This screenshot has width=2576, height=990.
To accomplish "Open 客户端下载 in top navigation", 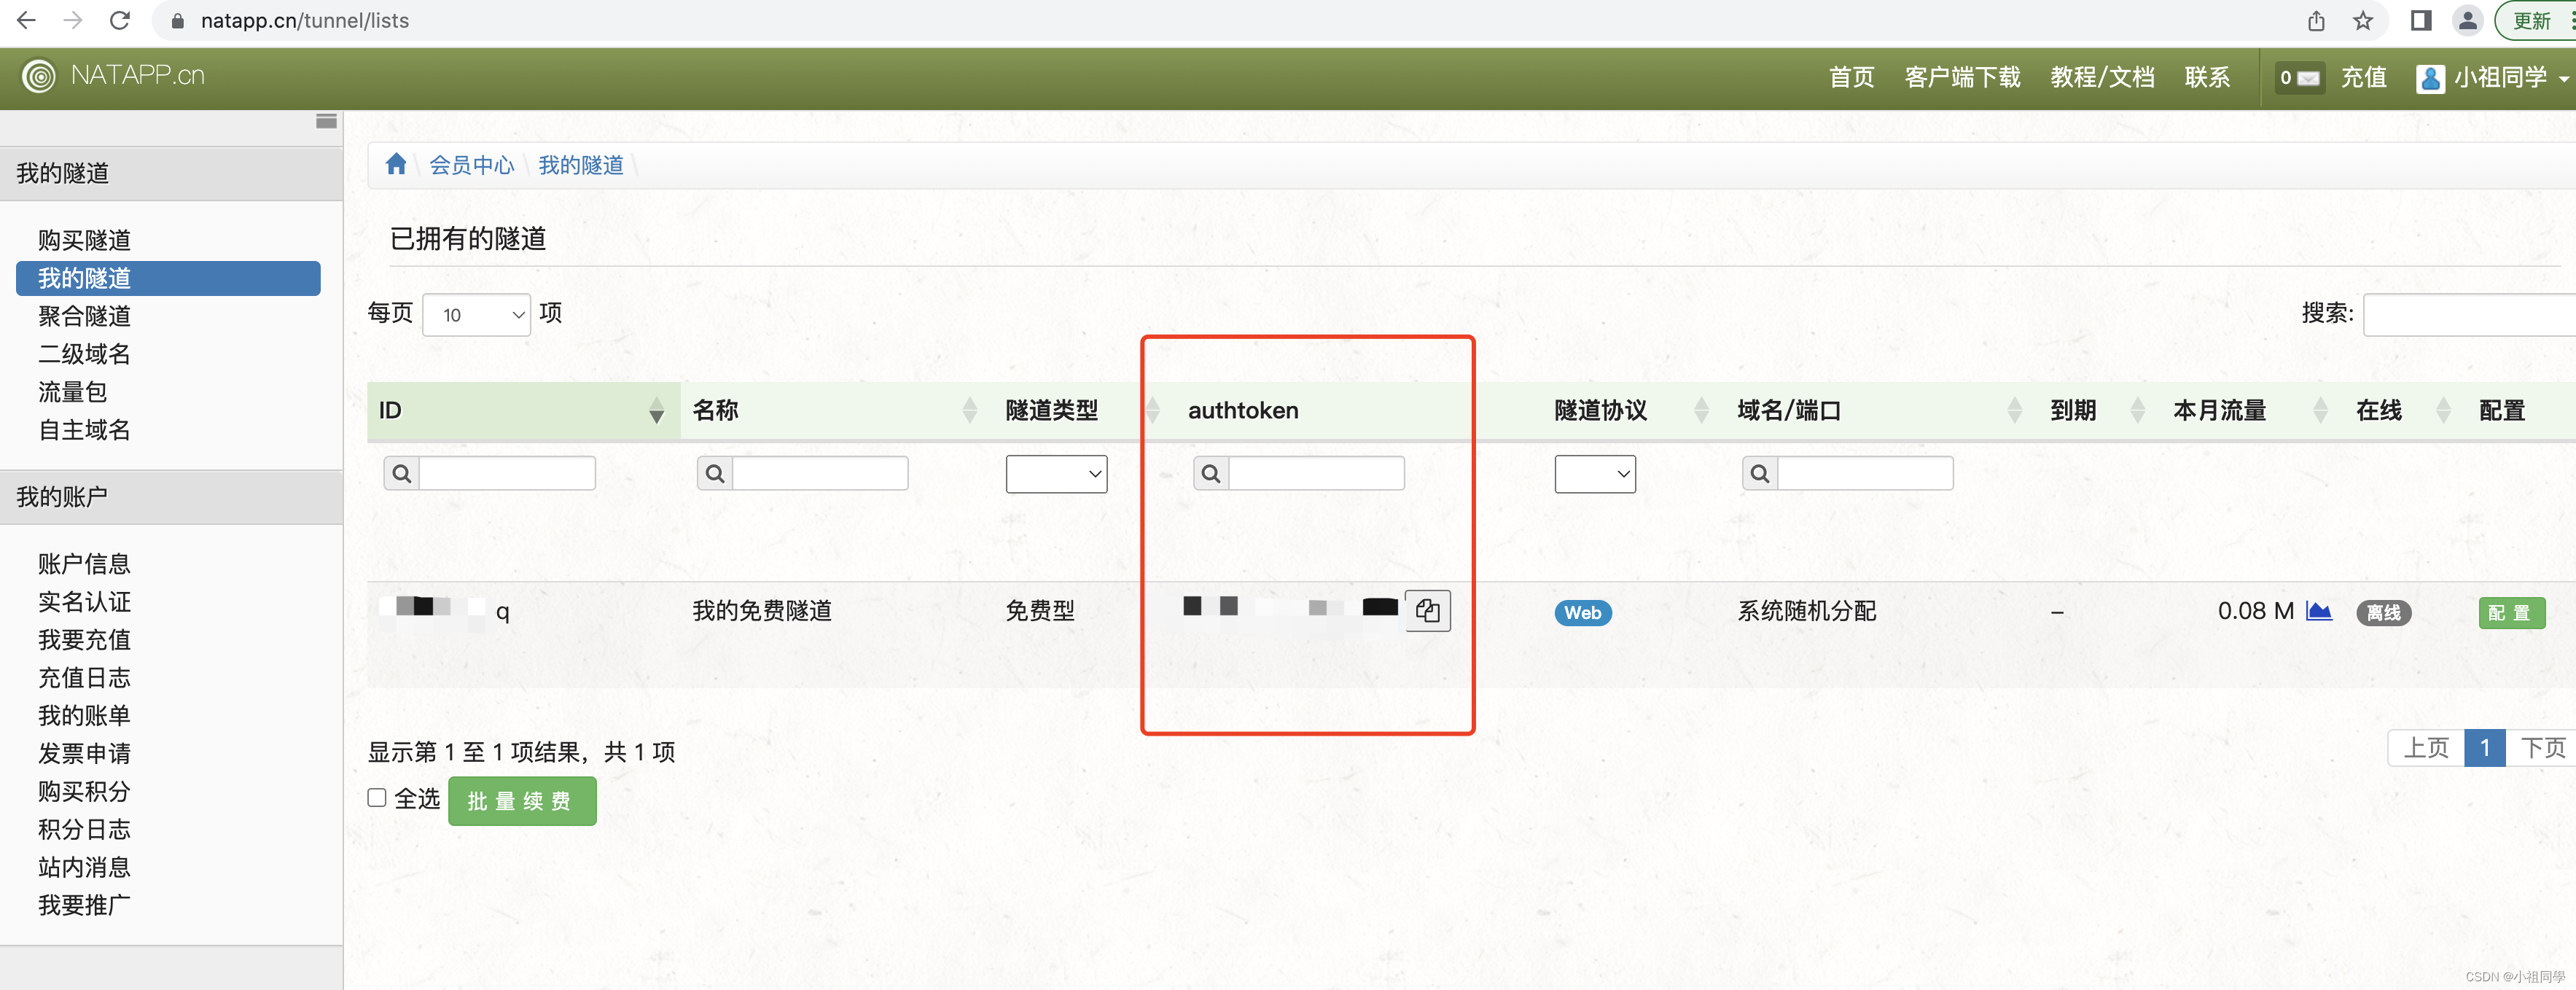I will coord(1962,77).
